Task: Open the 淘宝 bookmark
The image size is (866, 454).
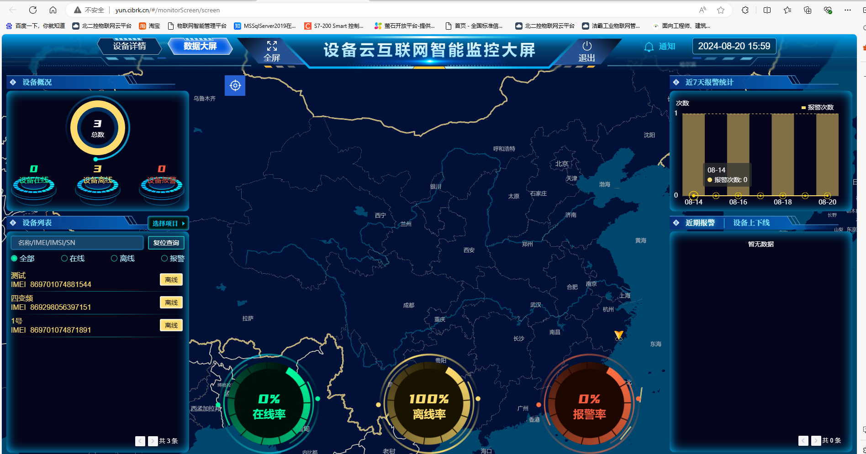Action: pyautogui.click(x=149, y=26)
